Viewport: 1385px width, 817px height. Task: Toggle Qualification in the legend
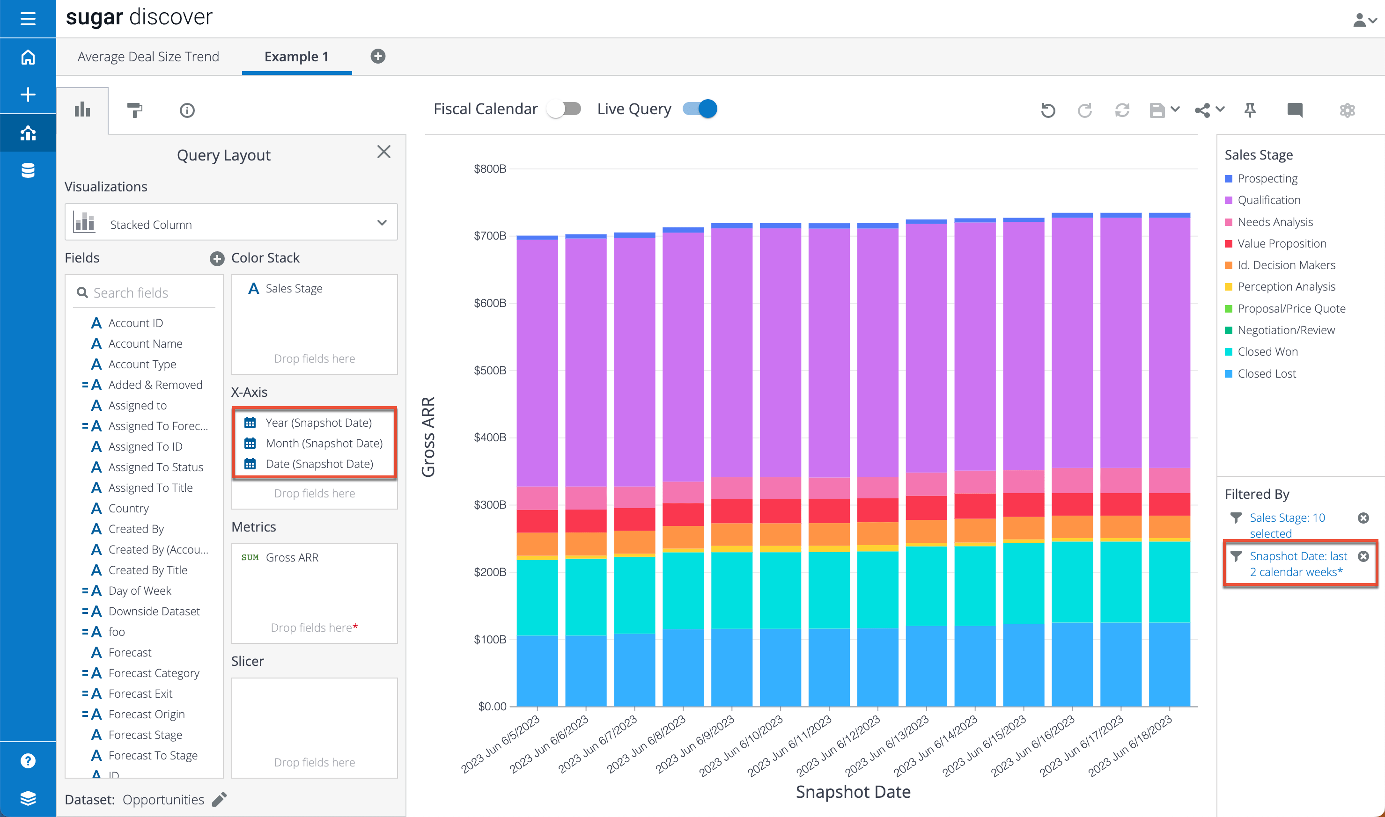(x=1262, y=200)
